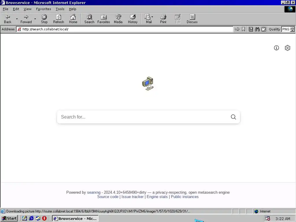
Task: Click the Discuss toolbar button
Action: pos(192,19)
